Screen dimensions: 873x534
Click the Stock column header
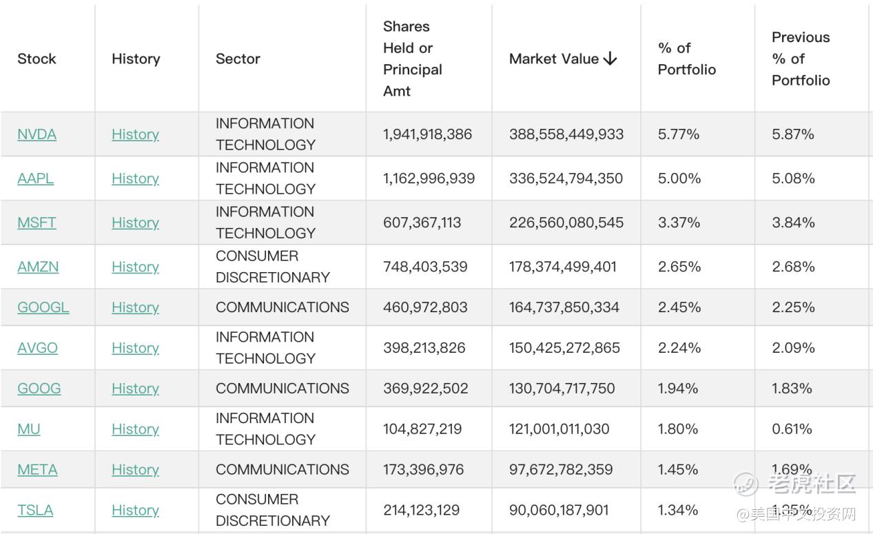click(x=37, y=59)
